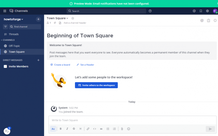The image size is (218, 136).
Task: Open the Town Square channel dropdown
Action: click(57, 18)
